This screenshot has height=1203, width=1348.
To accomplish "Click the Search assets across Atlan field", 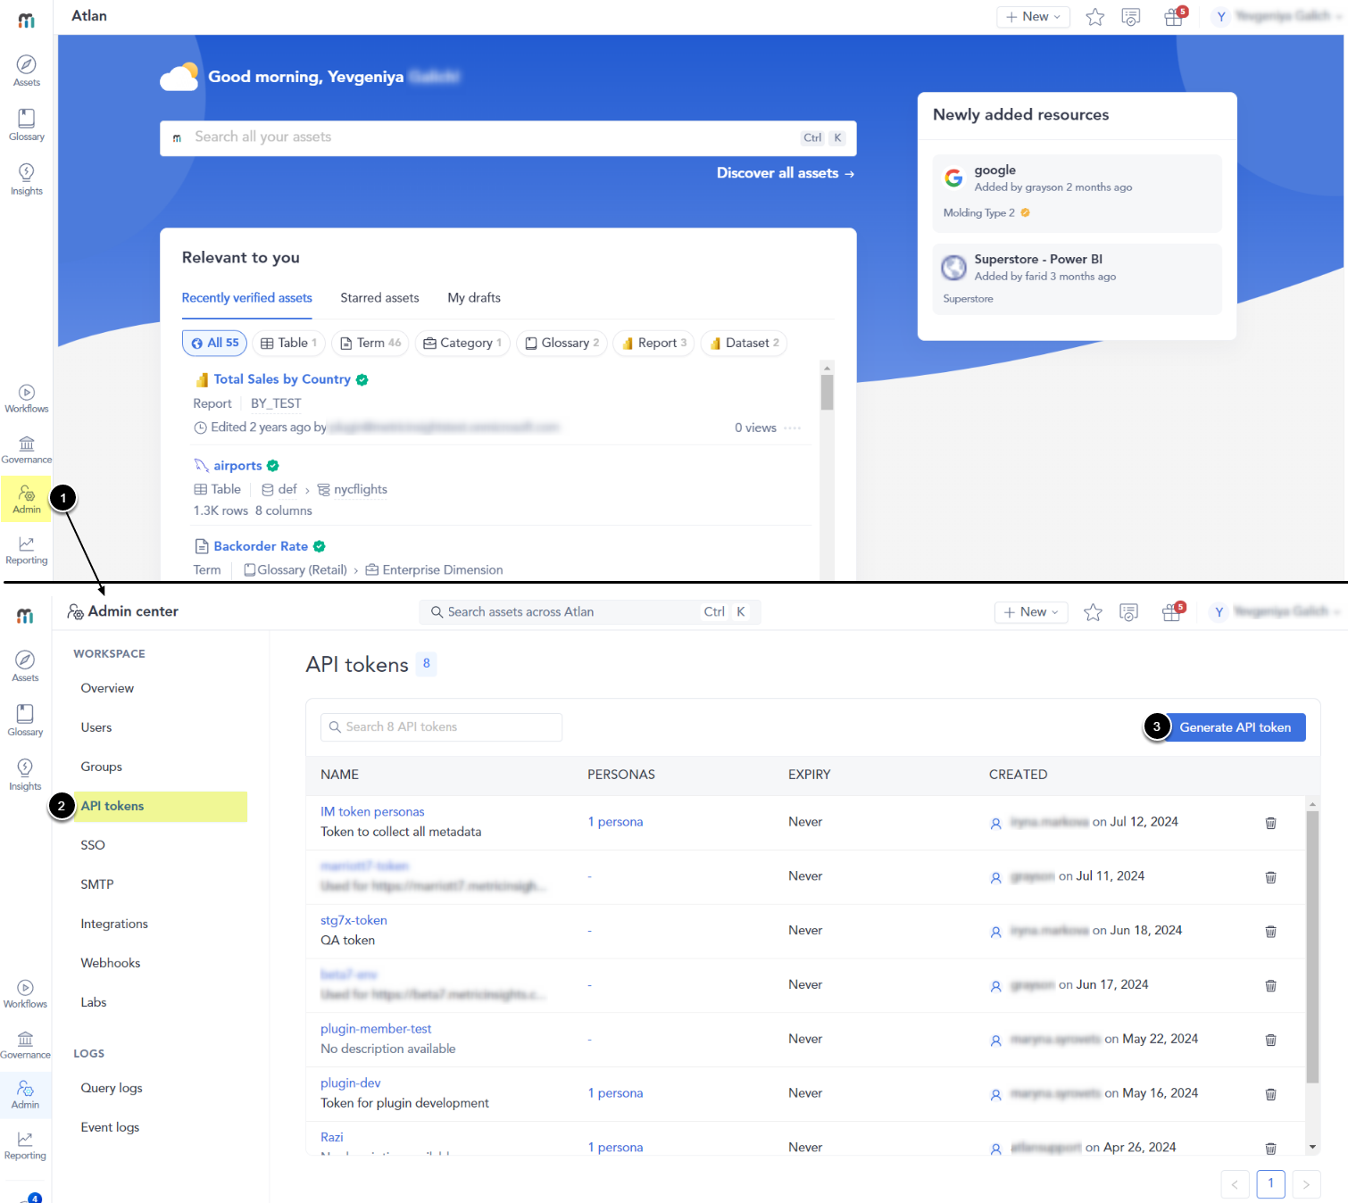I will 590,612.
